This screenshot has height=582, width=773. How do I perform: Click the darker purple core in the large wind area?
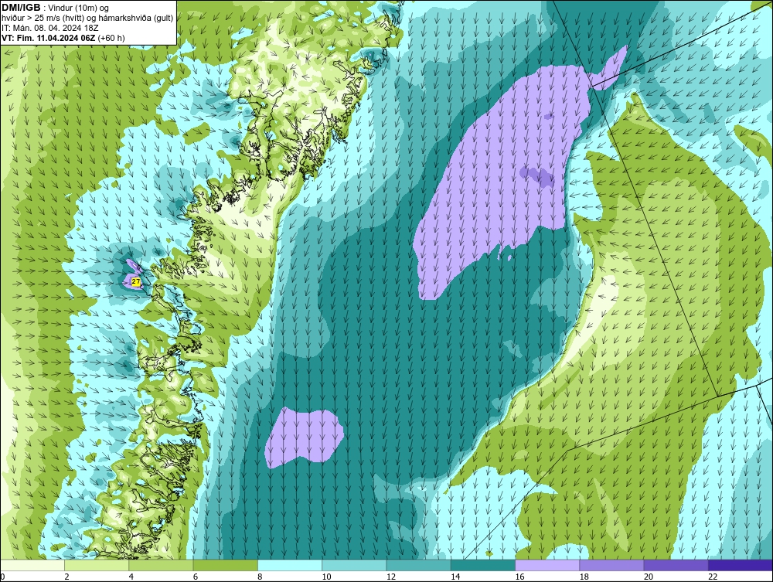point(537,177)
